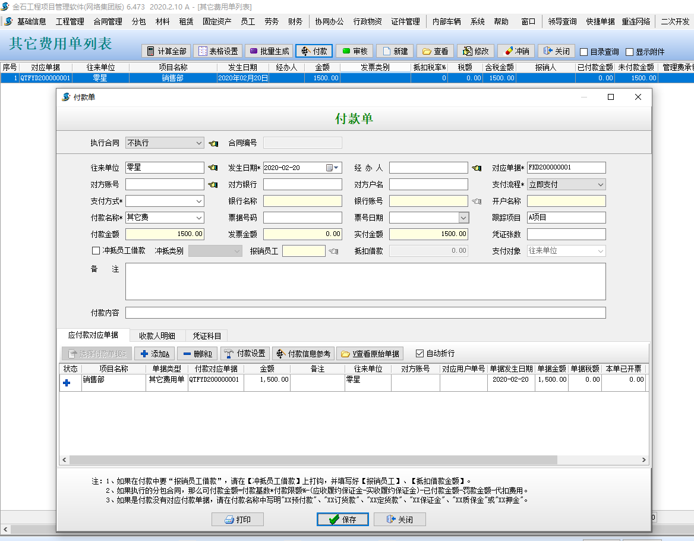The height and width of the screenshot is (541, 694).
Task: Open the calendar picker for 发生日期
Action: coord(333,168)
